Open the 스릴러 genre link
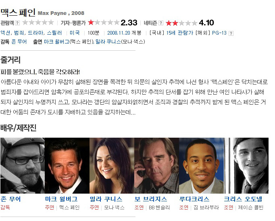 tap(54, 33)
